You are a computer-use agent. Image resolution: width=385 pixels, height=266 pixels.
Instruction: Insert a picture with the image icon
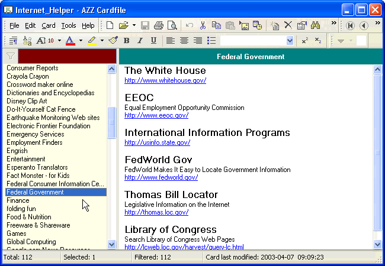point(244,25)
